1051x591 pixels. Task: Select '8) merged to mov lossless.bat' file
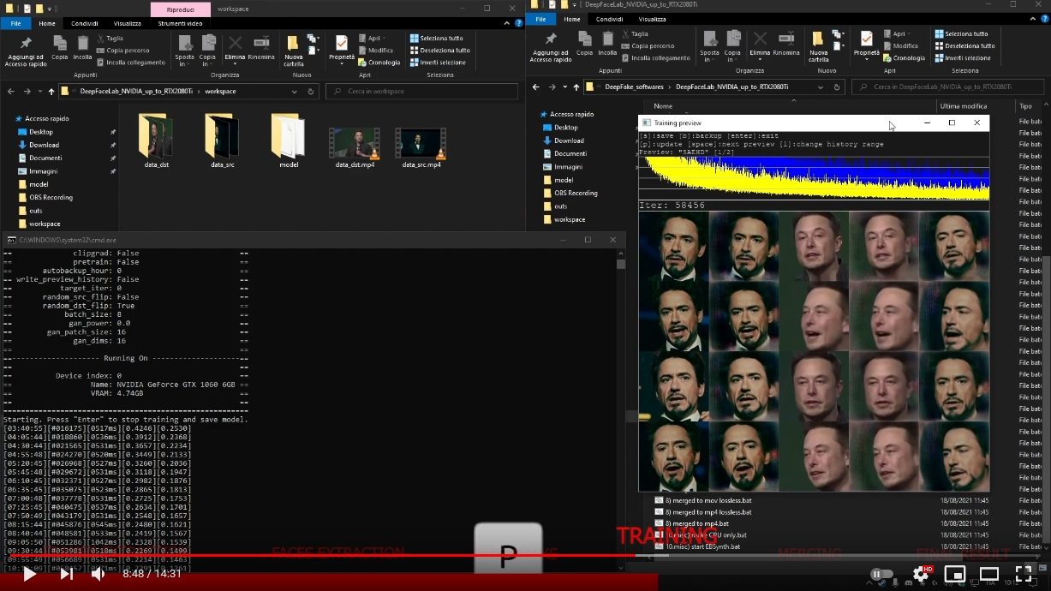[x=708, y=500]
